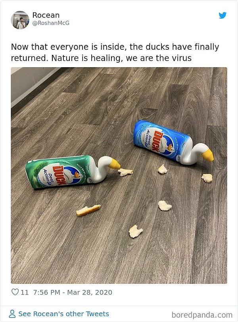Select the tweet text about ducks returning
Screen dimensions: 238x322
tap(115, 52)
